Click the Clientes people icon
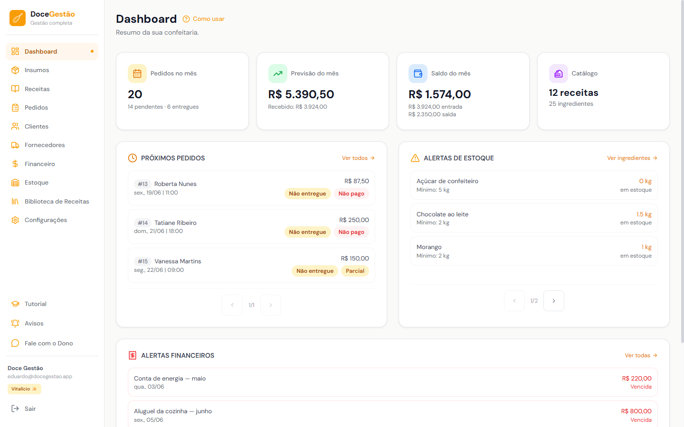Screen dimensions: 684x427 (15, 126)
